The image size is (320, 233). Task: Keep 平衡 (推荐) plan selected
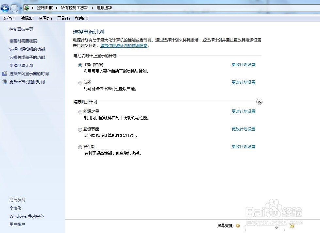tap(79, 65)
